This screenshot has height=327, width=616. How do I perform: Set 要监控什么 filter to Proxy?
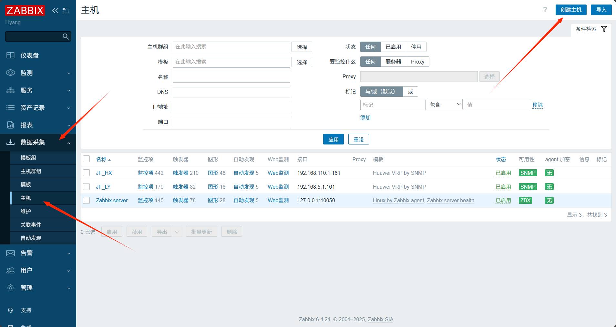(417, 62)
